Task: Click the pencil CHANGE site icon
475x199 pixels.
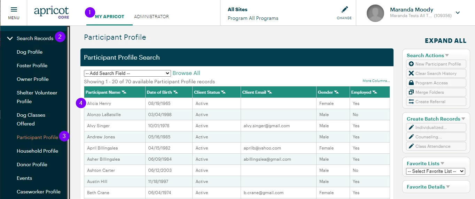Action: click(x=344, y=9)
